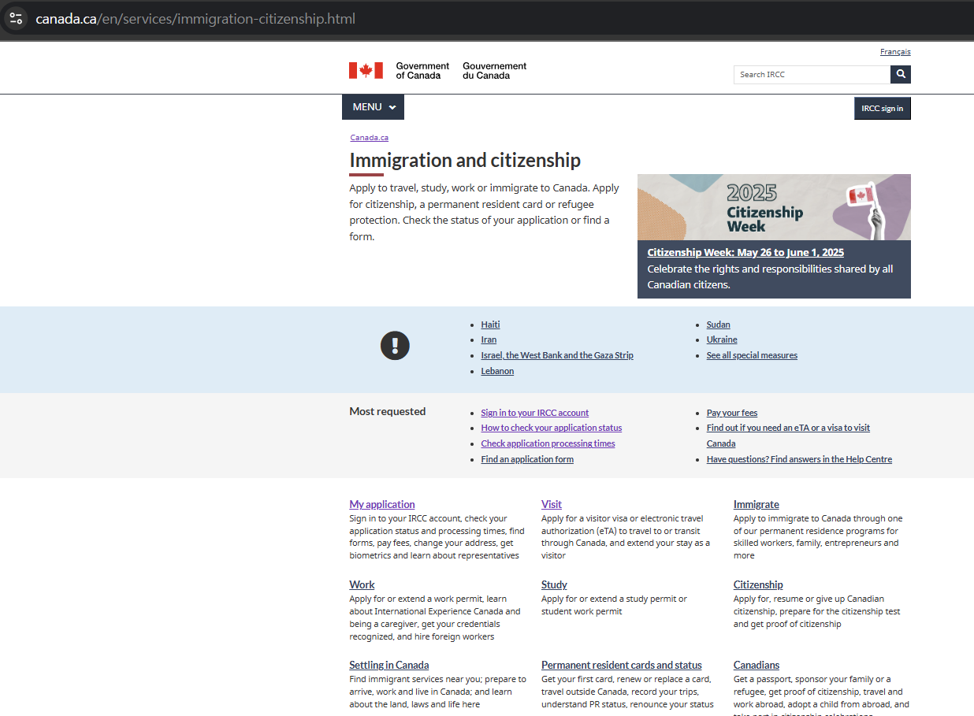Open Permanent resident cards and status link
974x716 pixels.
(622, 665)
